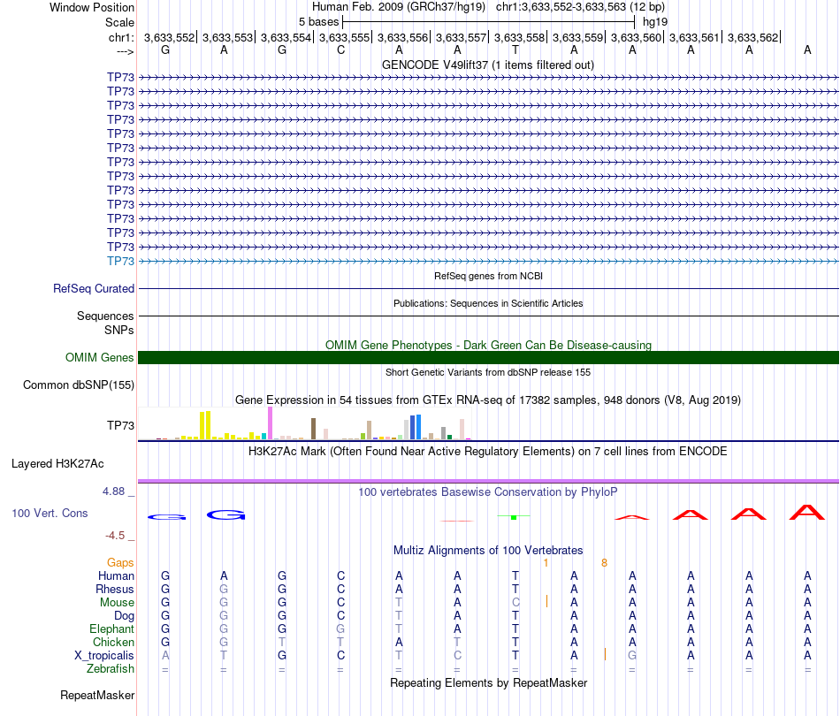The image size is (840, 716).
Task: Click the base C in the reference sequence row
Action: (x=340, y=50)
